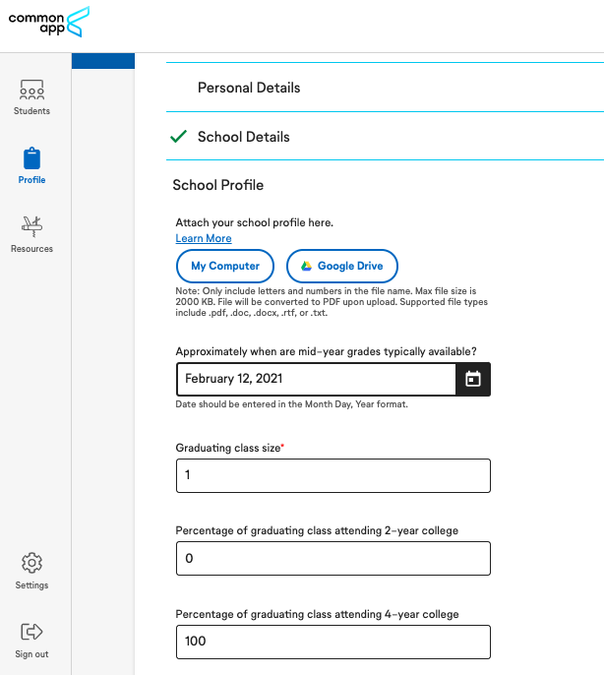604x675 pixels.
Task: Click the mid-year grades date field
Action: [x=316, y=379]
